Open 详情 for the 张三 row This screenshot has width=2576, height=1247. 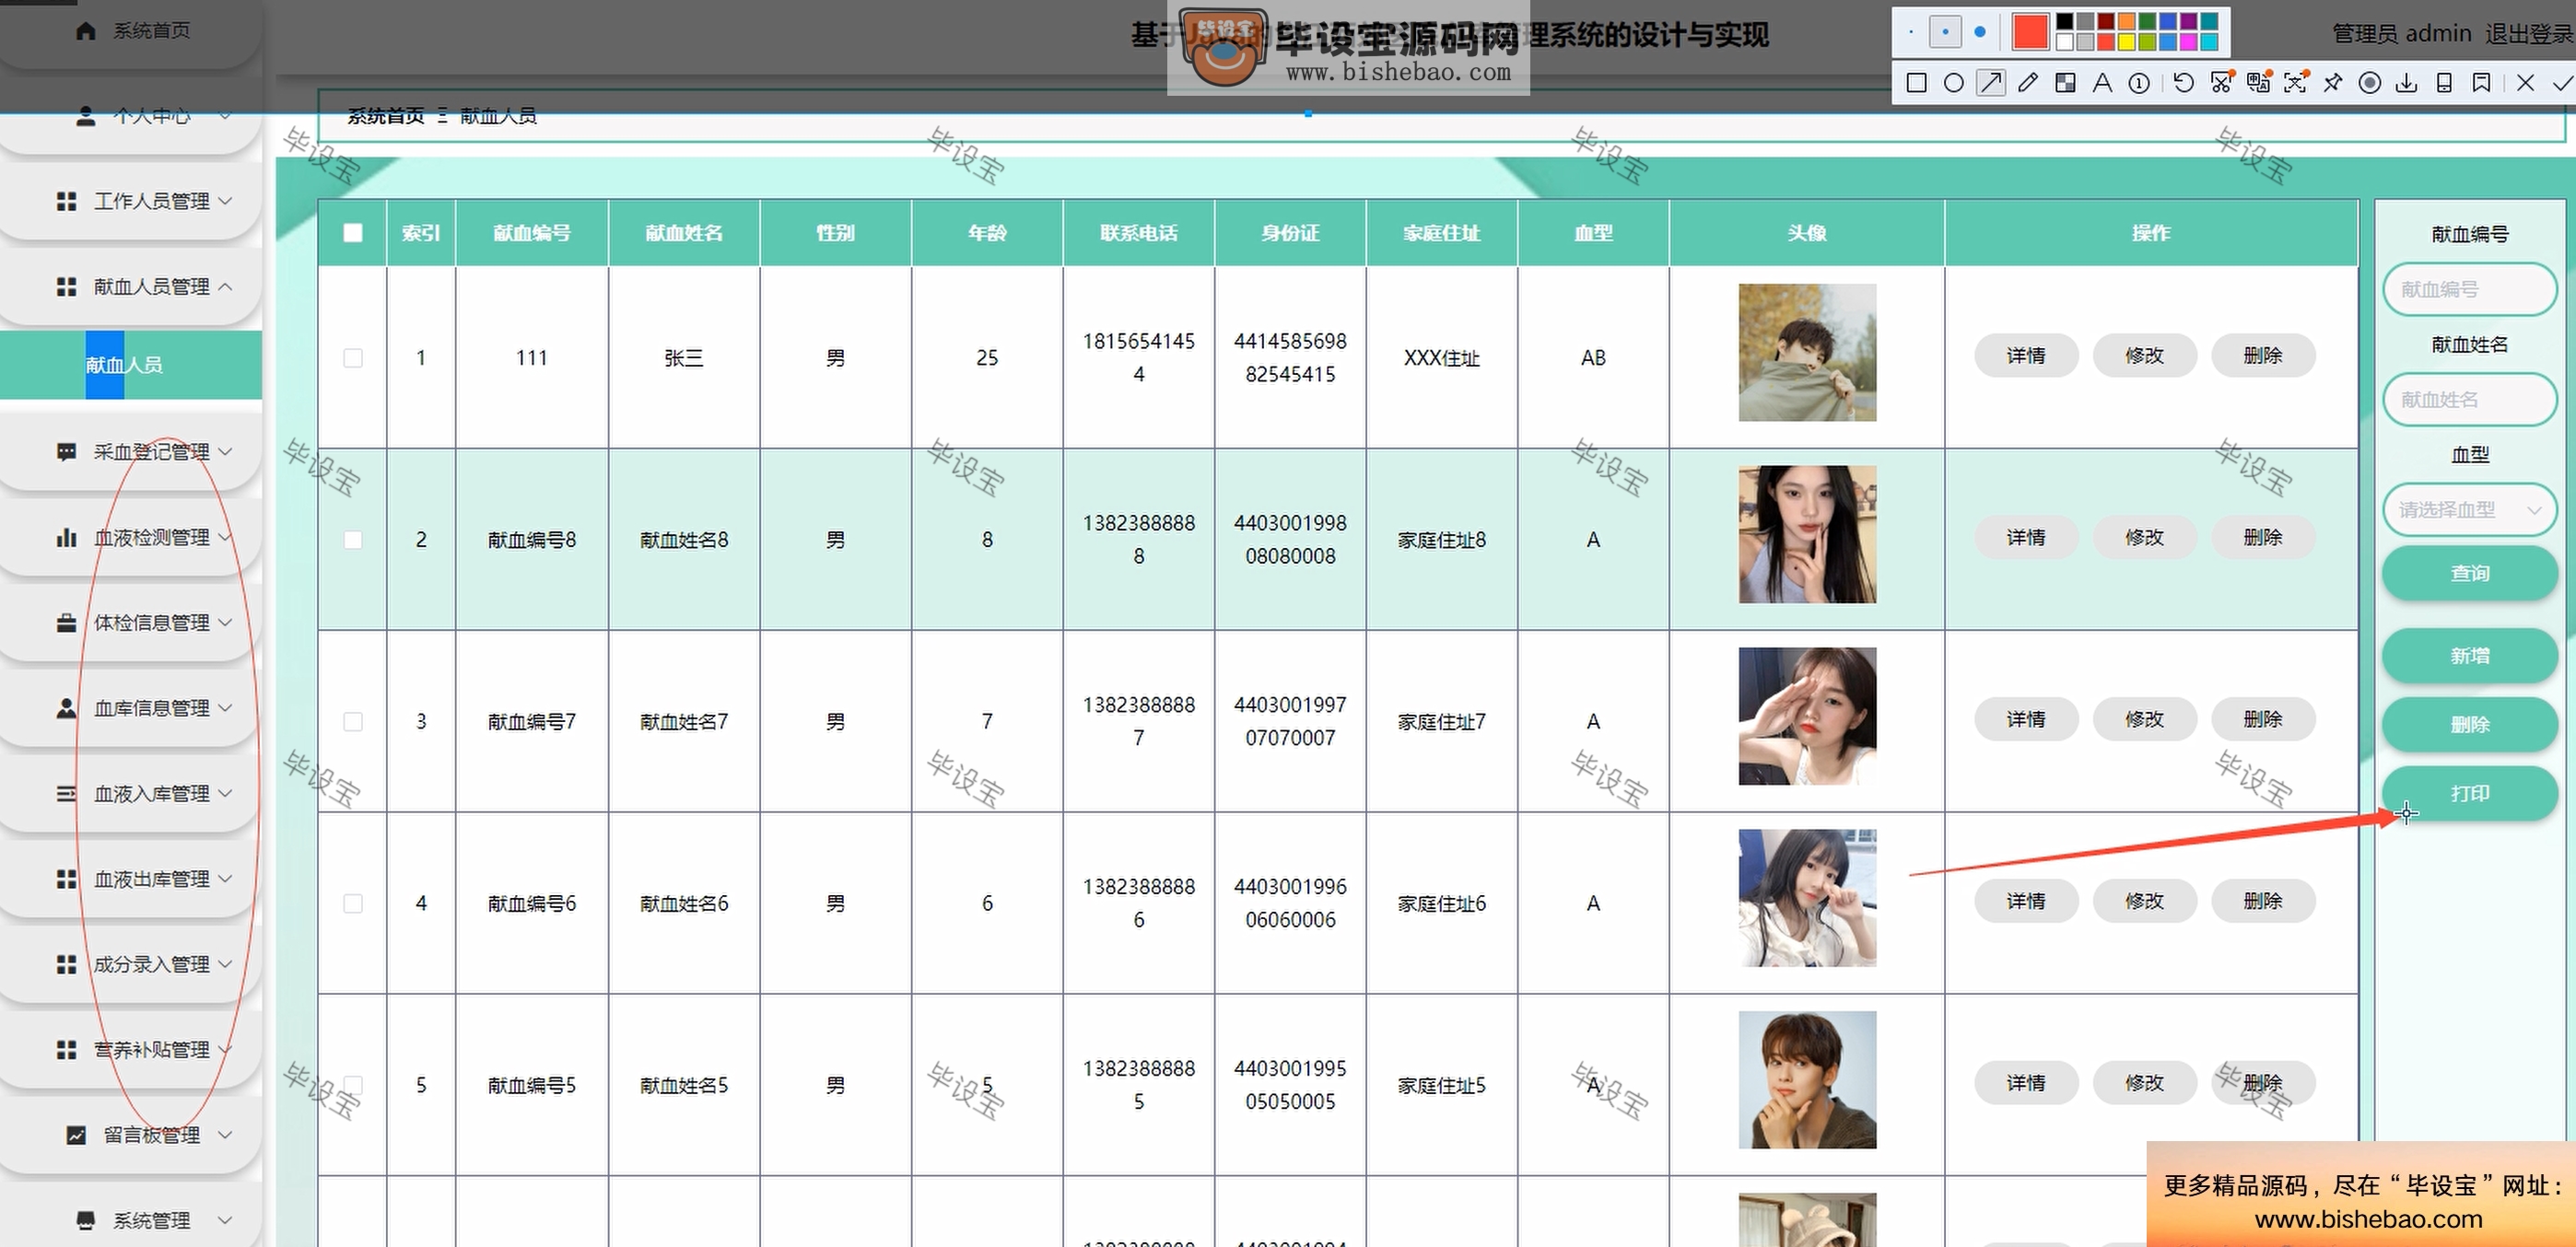coord(2026,356)
